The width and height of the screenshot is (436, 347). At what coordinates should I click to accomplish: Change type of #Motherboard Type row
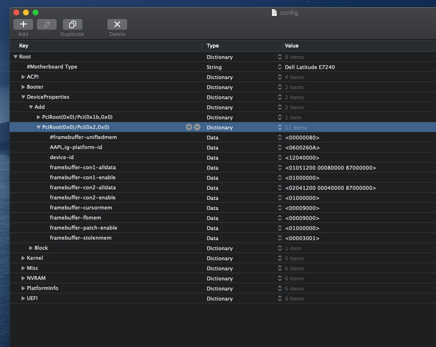tap(280, 67)
